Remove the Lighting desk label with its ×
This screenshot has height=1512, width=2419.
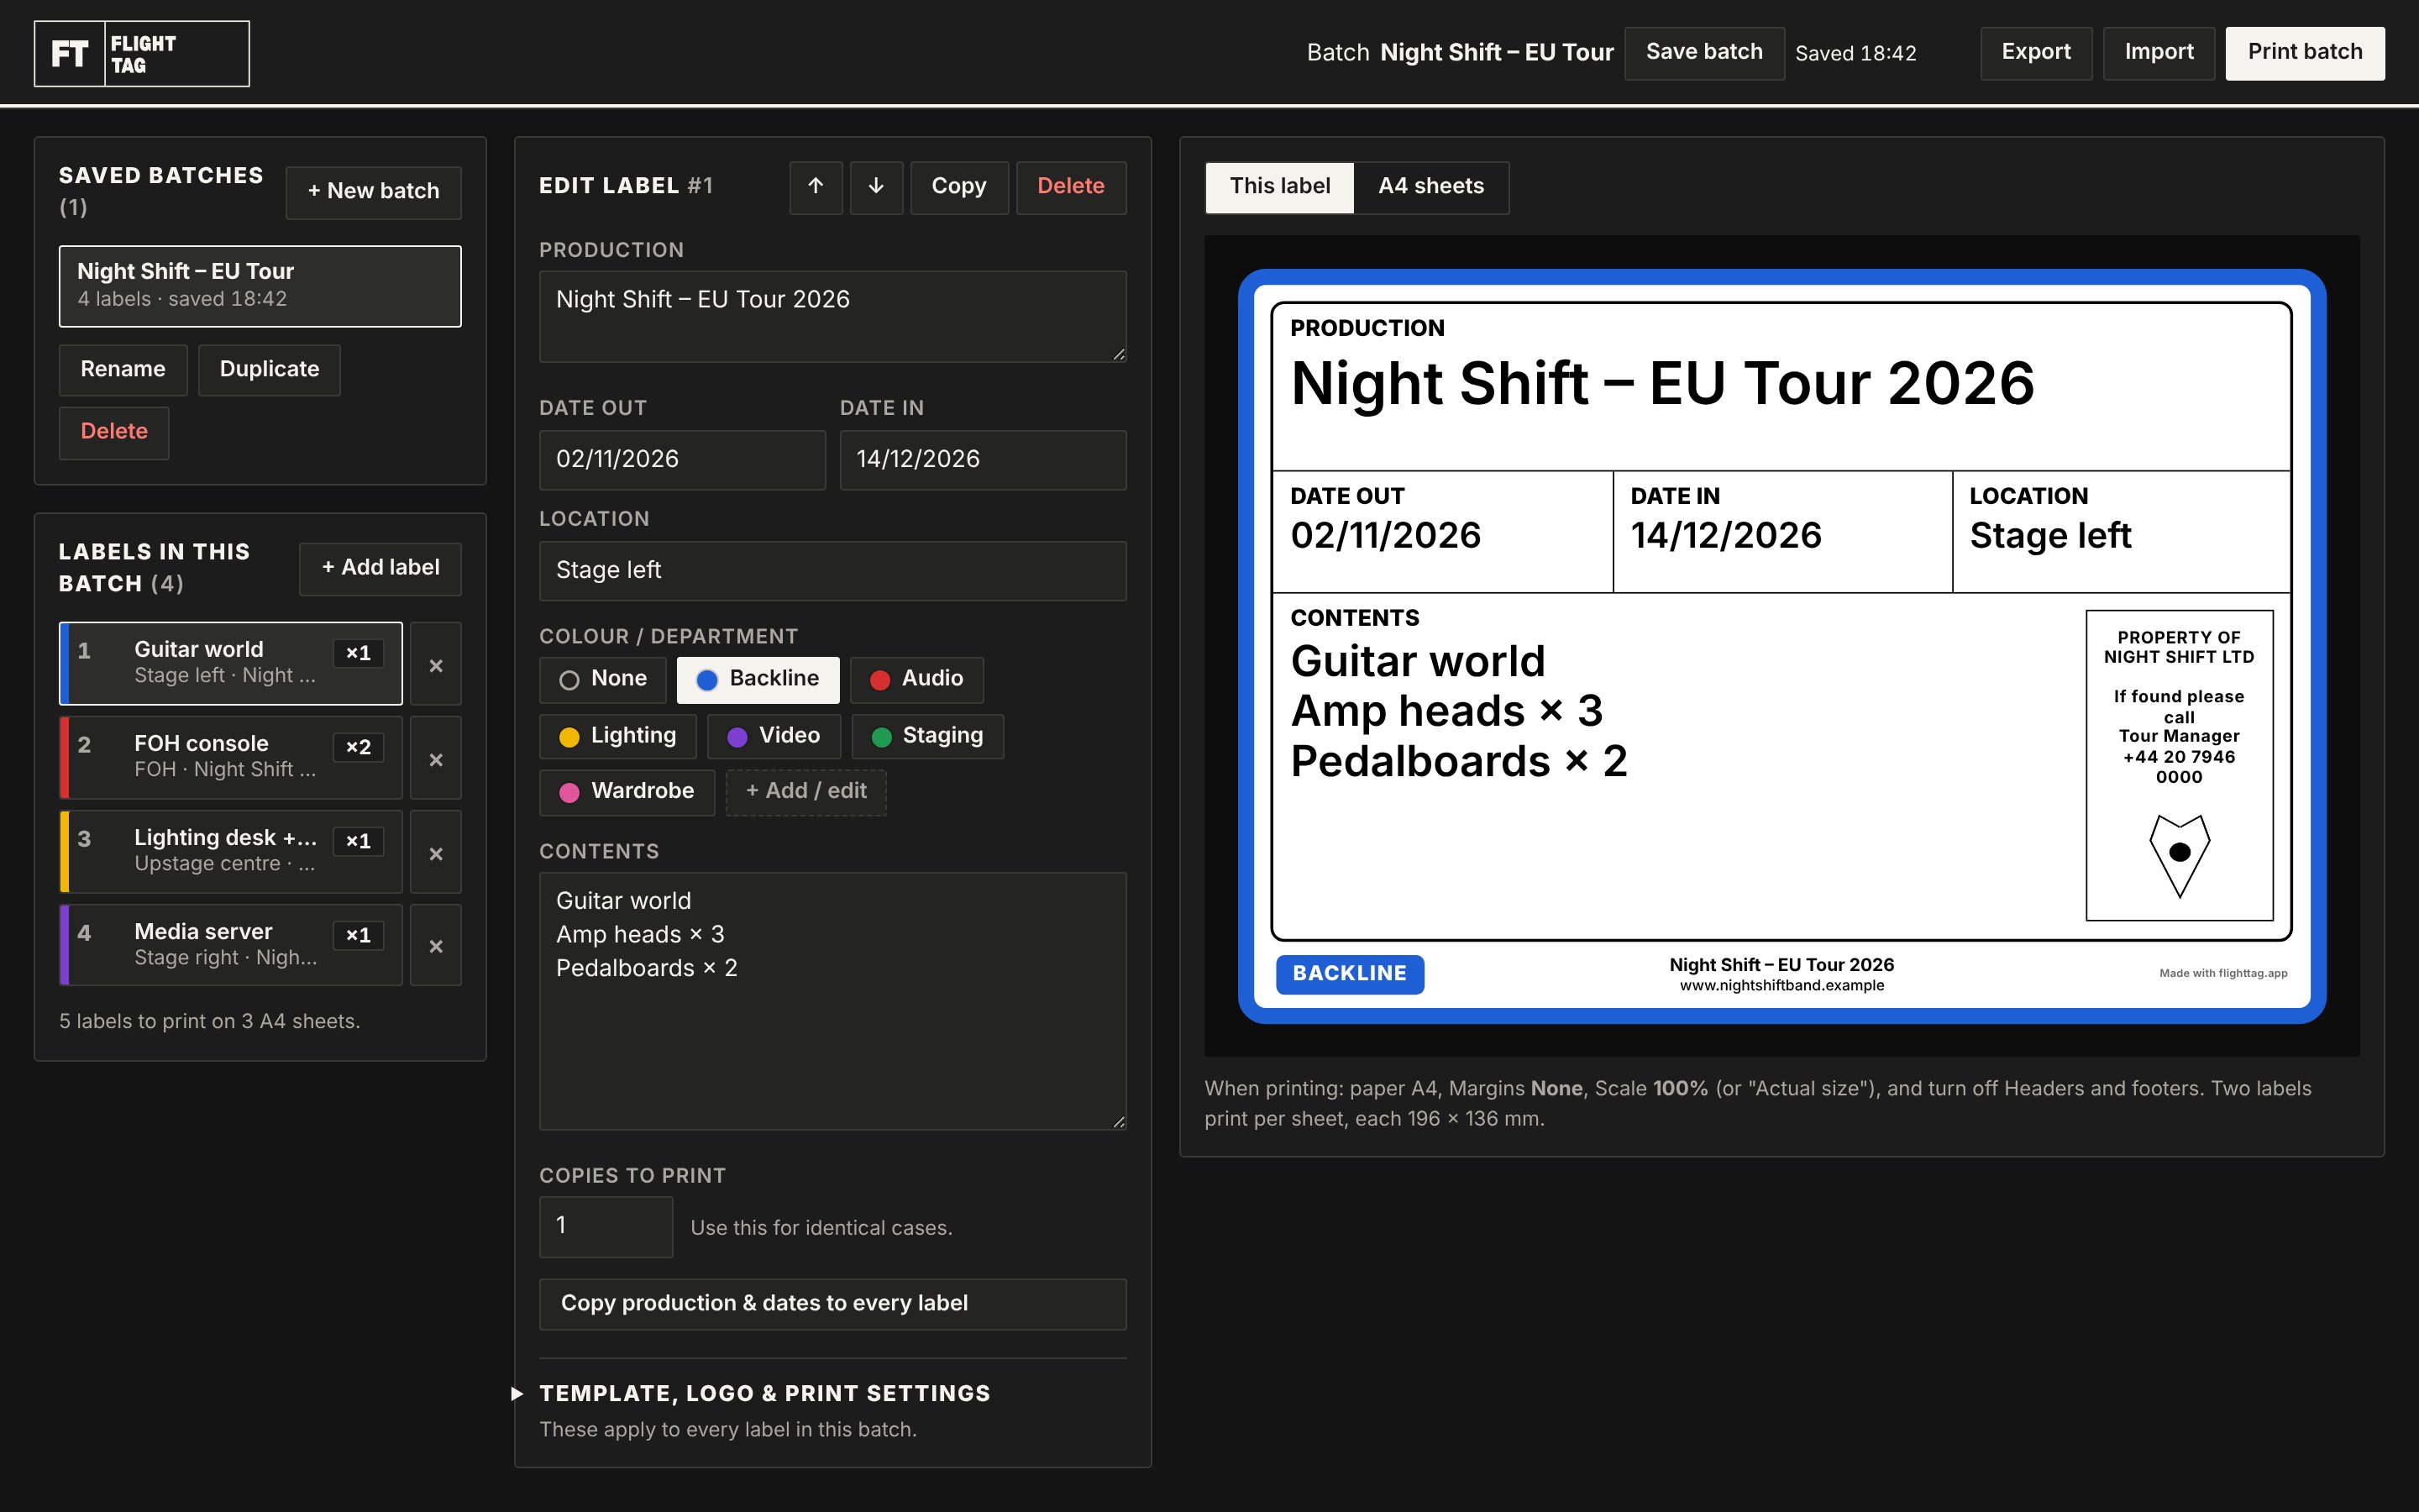[436, 852]
